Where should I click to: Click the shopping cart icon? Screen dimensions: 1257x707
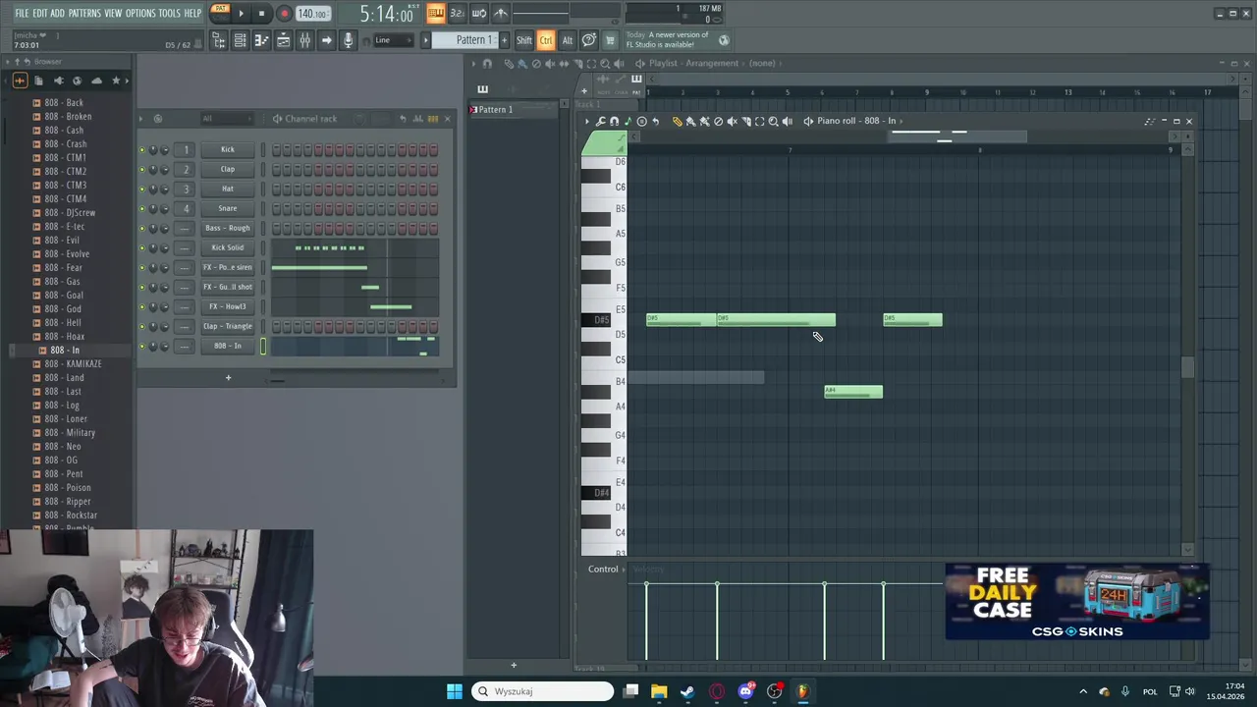point(610,40)
